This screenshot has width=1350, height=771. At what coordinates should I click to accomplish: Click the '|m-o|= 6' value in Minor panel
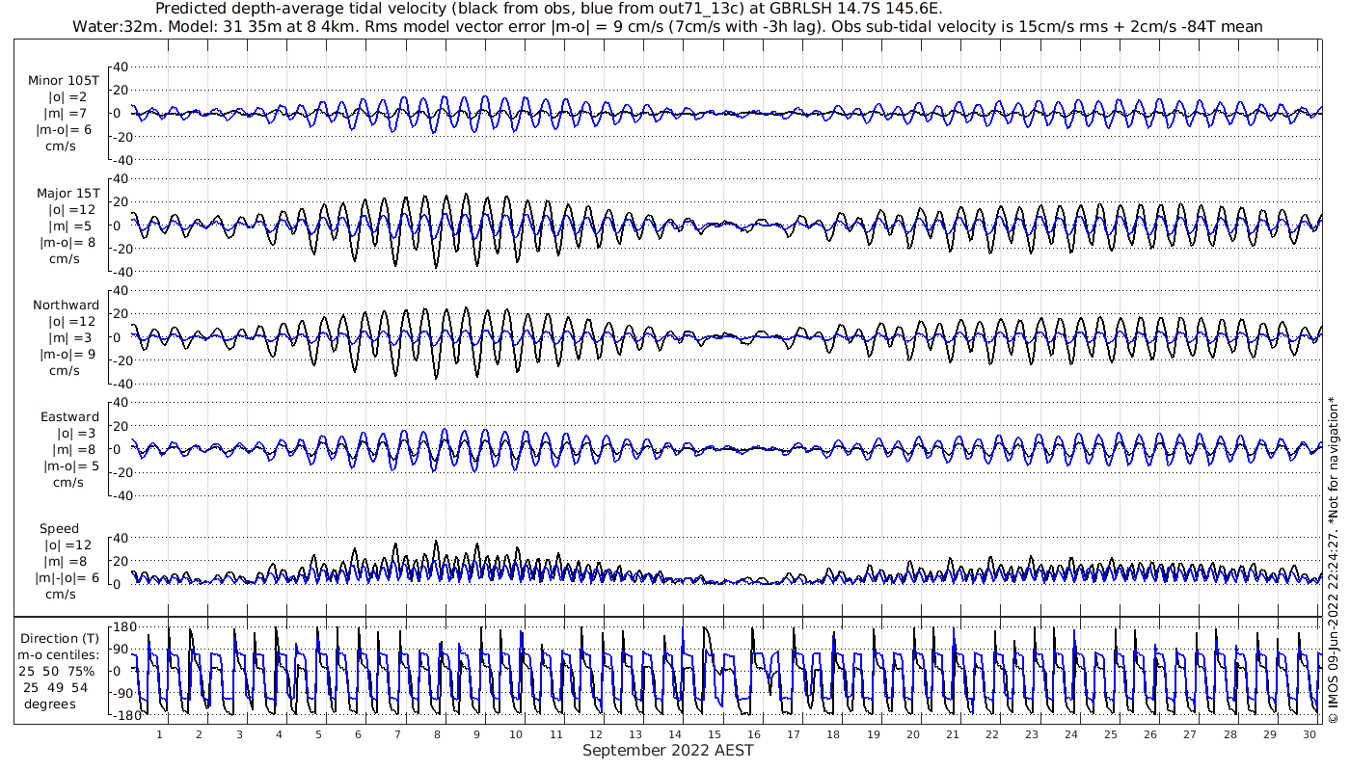pyautogui.click(x=65, y=130)
